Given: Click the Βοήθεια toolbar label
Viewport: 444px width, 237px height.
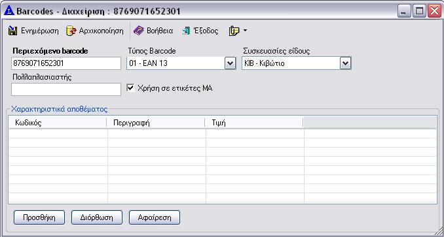Looking at the screenshot, I should tap(160, 31).
